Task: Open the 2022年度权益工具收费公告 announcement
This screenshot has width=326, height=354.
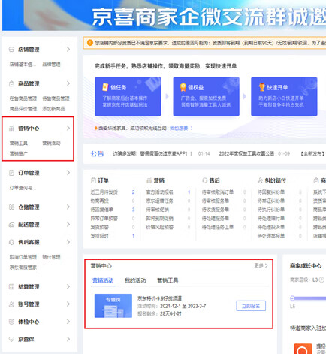Action: coord(246,153)
